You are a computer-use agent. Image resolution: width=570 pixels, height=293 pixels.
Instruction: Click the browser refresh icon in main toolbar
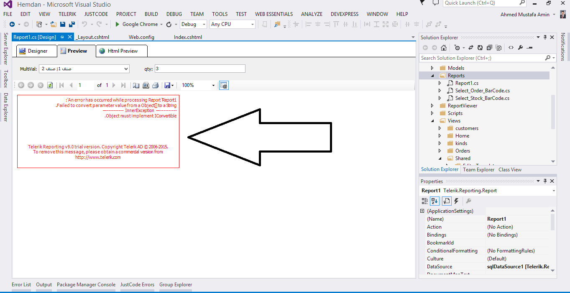[x=169, y=24]
